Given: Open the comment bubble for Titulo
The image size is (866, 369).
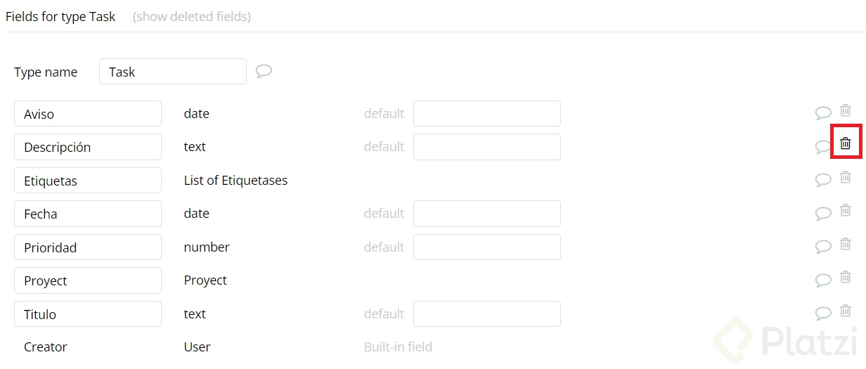Looking at the screenshot, I should (x=823, y=313).
